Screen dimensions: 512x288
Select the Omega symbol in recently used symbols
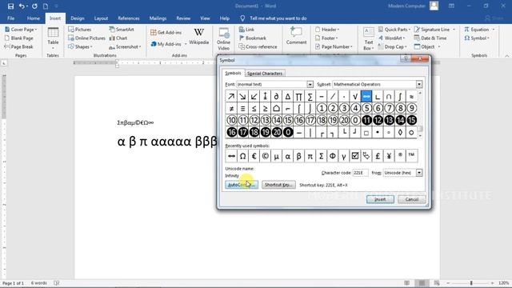click(242, 156)
